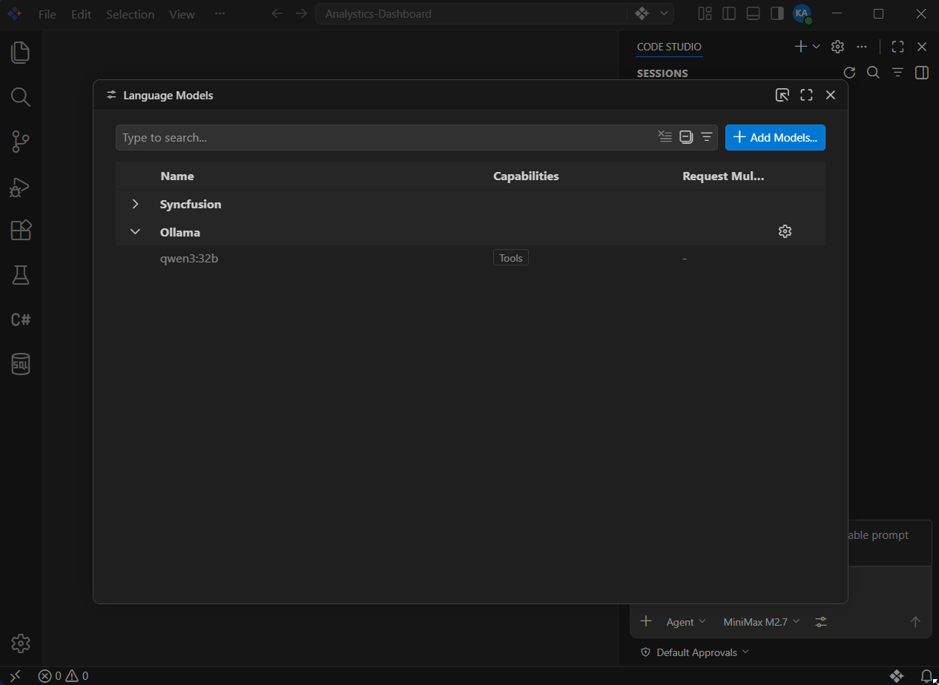Screen dimensions: 939x685
Task: Open Code Studio more actions ellipsis
Action: click(x=861, y=47)
